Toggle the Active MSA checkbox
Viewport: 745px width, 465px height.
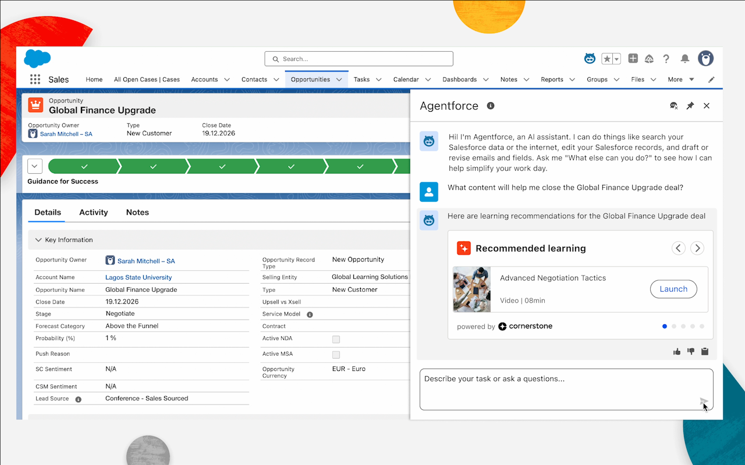[x=336, y=355]
